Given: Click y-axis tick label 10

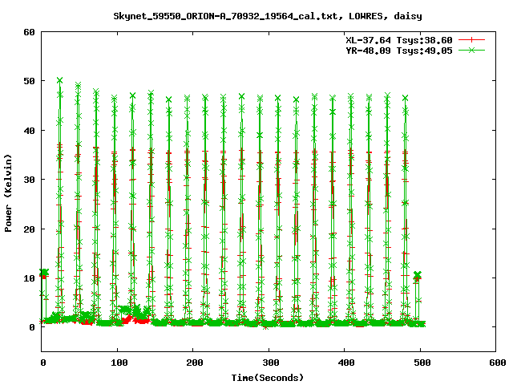Looking at the screenshot, I should tap(29, 278).
